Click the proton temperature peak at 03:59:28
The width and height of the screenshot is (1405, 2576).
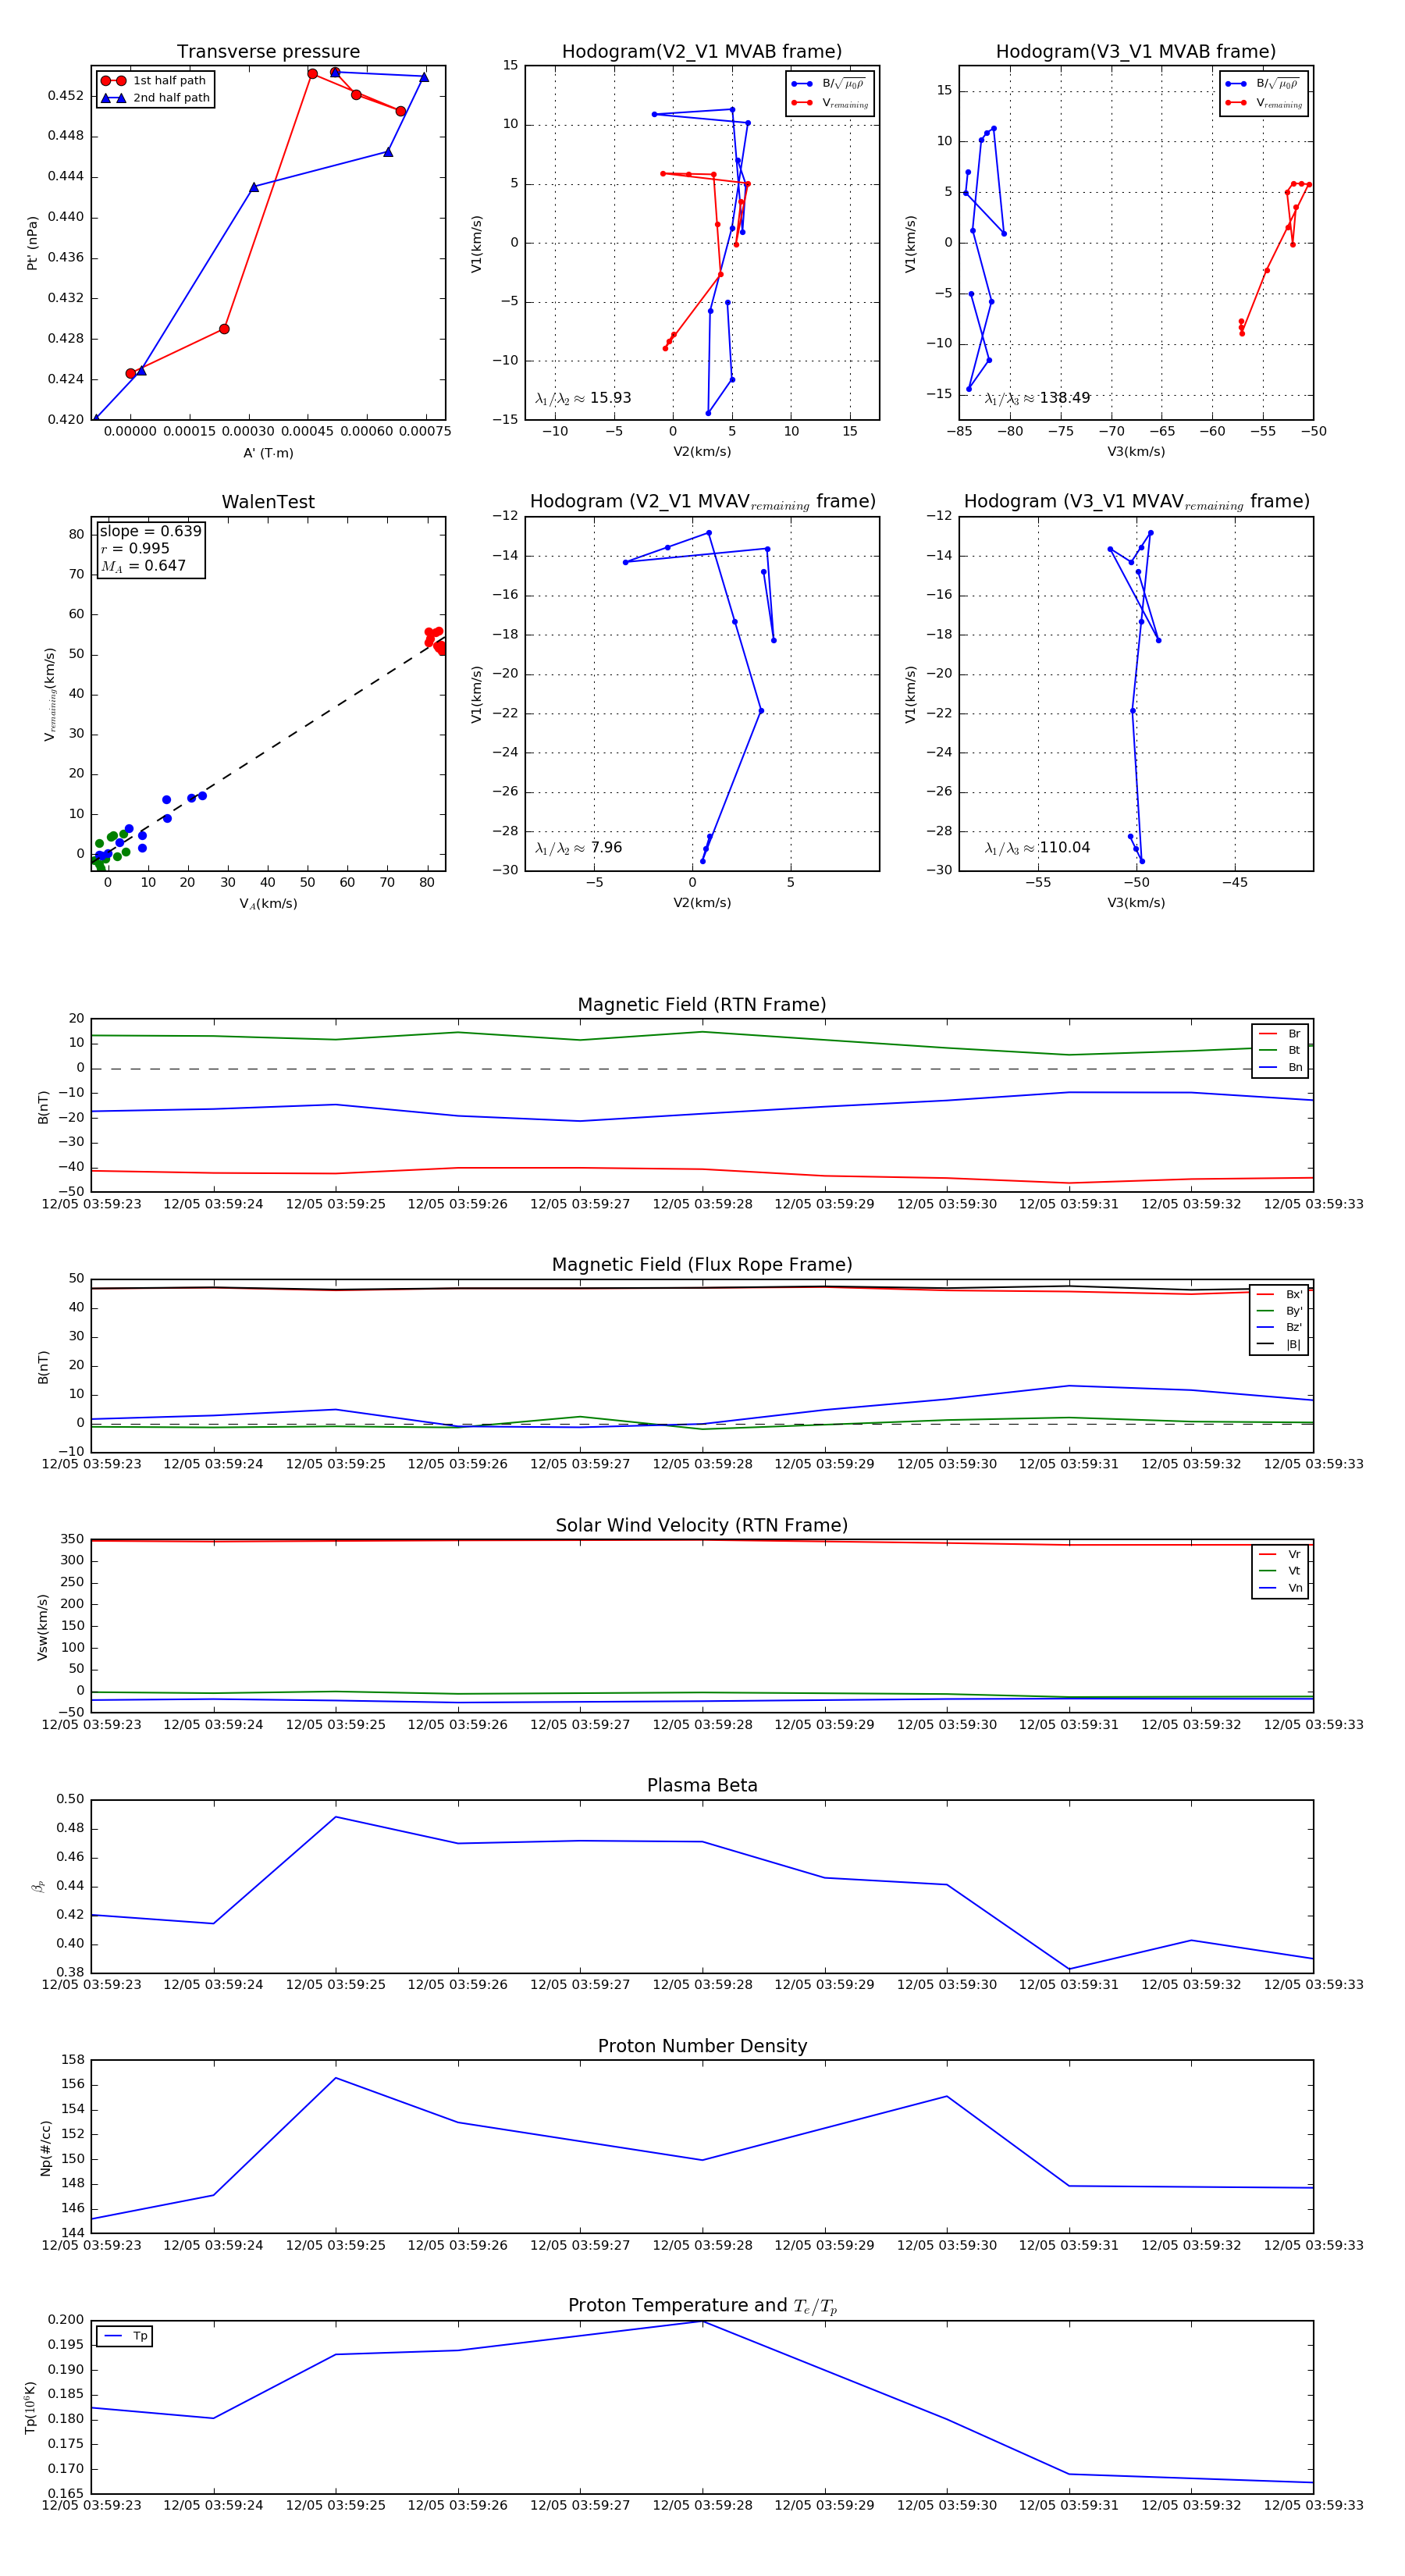tap(702, 2321)
